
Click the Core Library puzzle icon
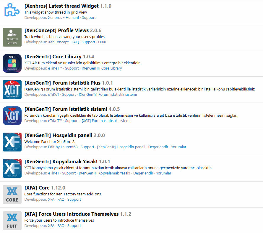tap(12, 63)
